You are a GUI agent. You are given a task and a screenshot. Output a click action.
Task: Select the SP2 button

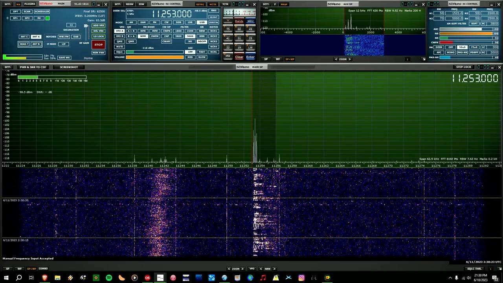(27, 18)
